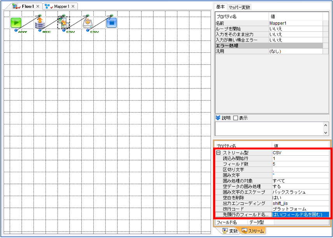Select the database record-get component icon
This screenshot has height=238, width=333.
[40, 23]
